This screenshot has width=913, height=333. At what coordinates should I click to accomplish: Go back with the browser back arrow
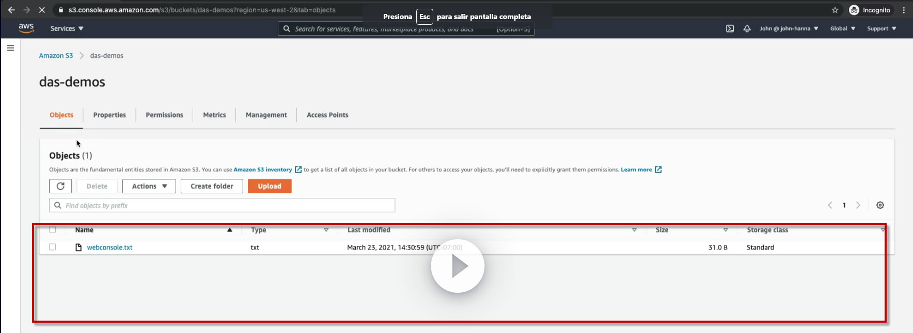pyautogui.click(x=11, y=10)
